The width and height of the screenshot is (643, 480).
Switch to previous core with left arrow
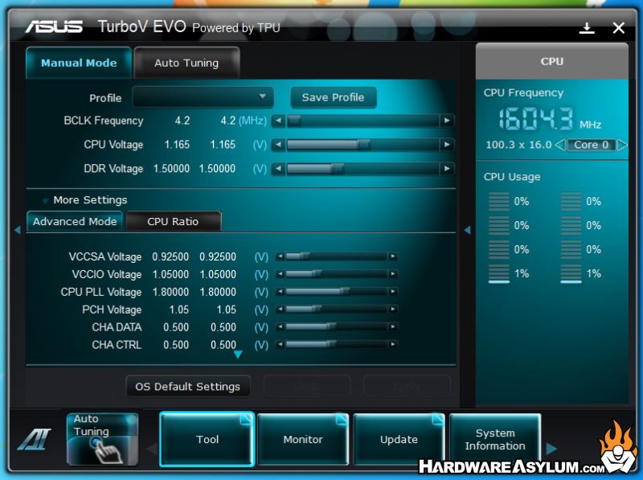[559, 145]
